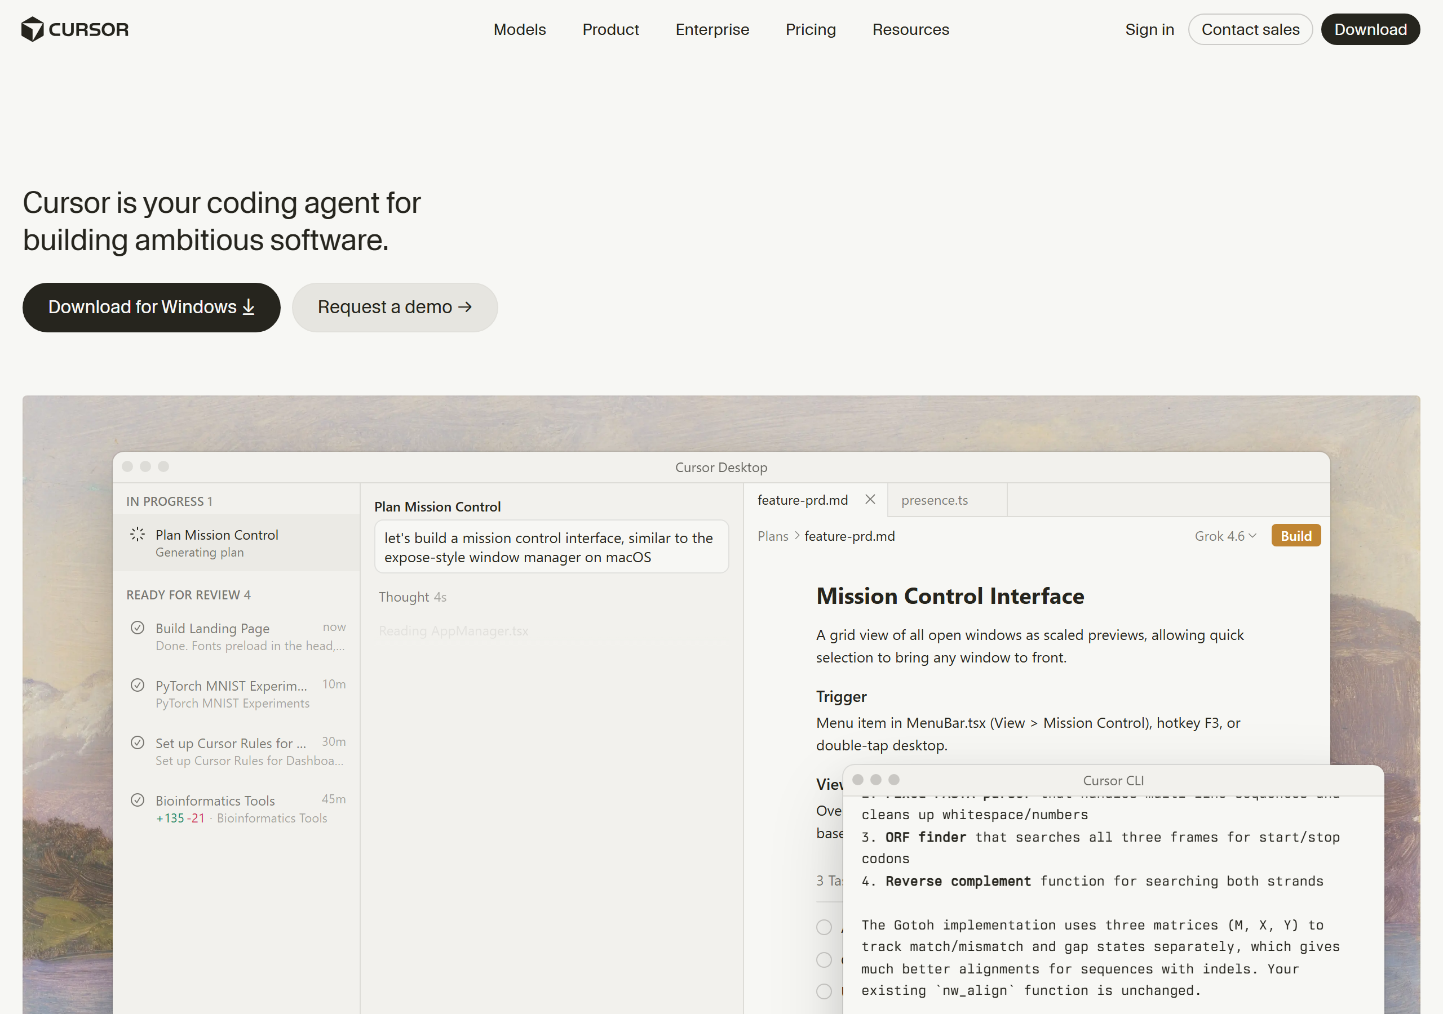Click the READY FOR REVIEW 4 section header
Image resolution: width=1443 pixels, height=1014 pixels.
click(x=188, y=595)
